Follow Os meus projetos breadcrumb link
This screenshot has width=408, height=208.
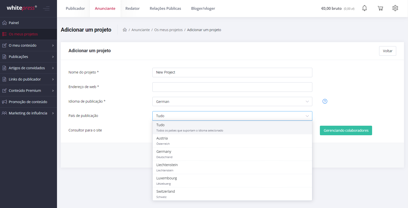pyautogui.click(x=168, y=30)
